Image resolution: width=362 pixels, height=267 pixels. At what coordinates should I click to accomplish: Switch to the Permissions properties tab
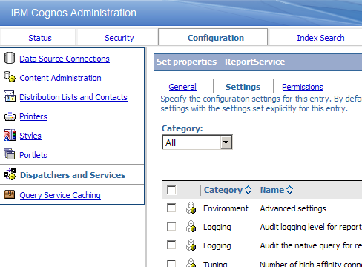[x=303, y=87]
